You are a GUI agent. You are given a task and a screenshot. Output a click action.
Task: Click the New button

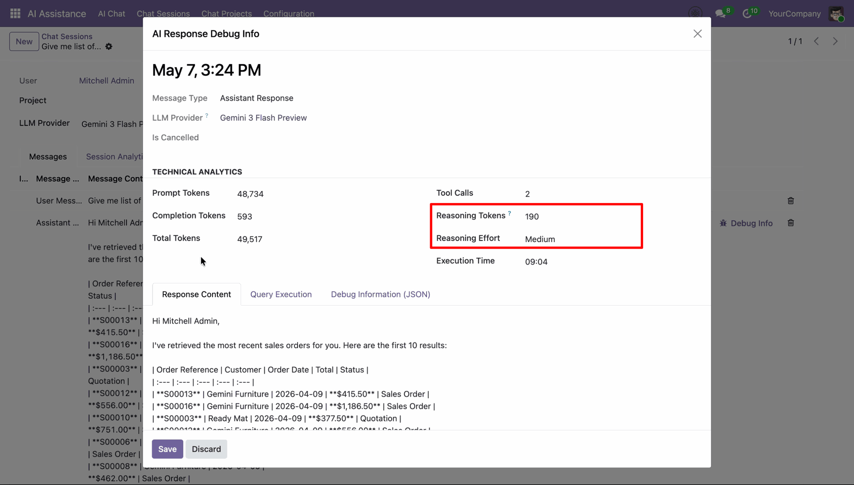[x=24, y=42]
